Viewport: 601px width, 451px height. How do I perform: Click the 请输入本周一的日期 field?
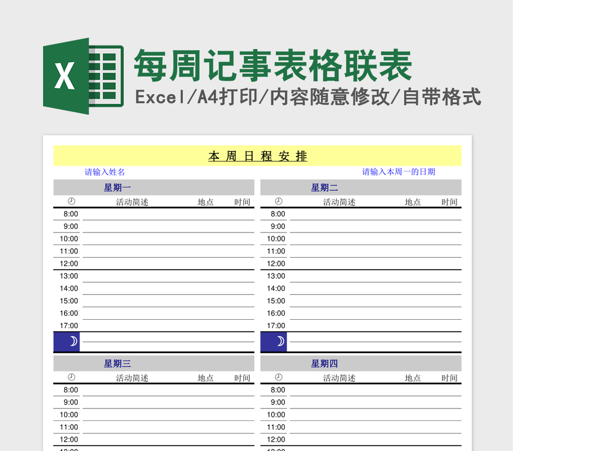(399, 171)
